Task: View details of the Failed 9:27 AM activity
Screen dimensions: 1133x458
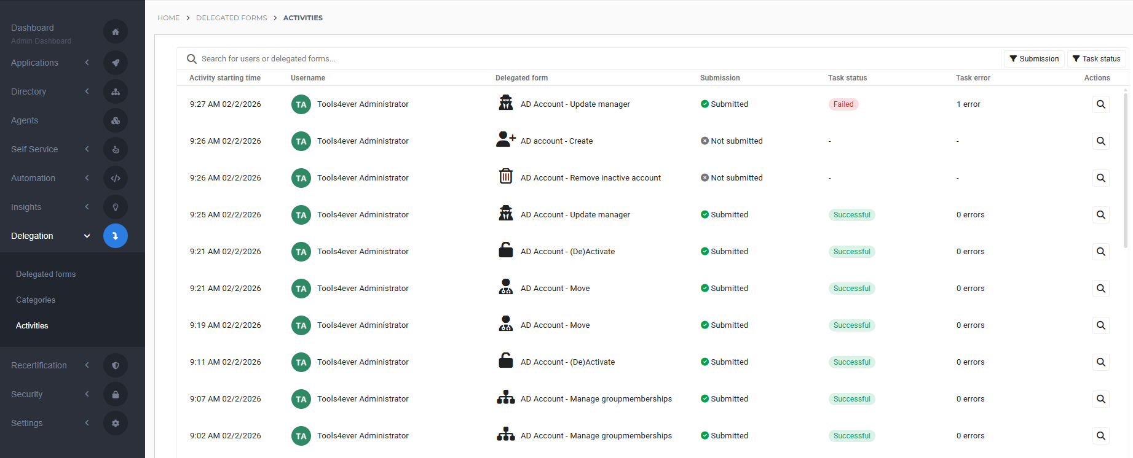Action: tap(1100, 104)
